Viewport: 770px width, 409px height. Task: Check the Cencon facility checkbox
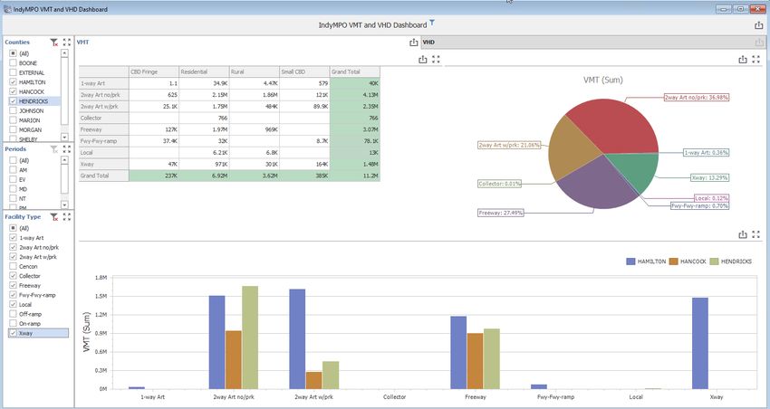coord(14,266)
